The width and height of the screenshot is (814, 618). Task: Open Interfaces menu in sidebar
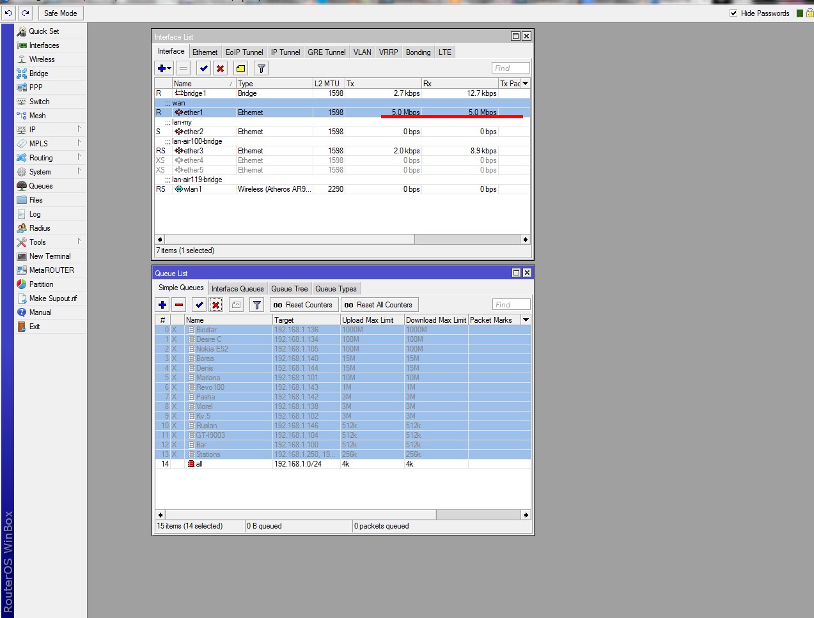pos(51,45)
